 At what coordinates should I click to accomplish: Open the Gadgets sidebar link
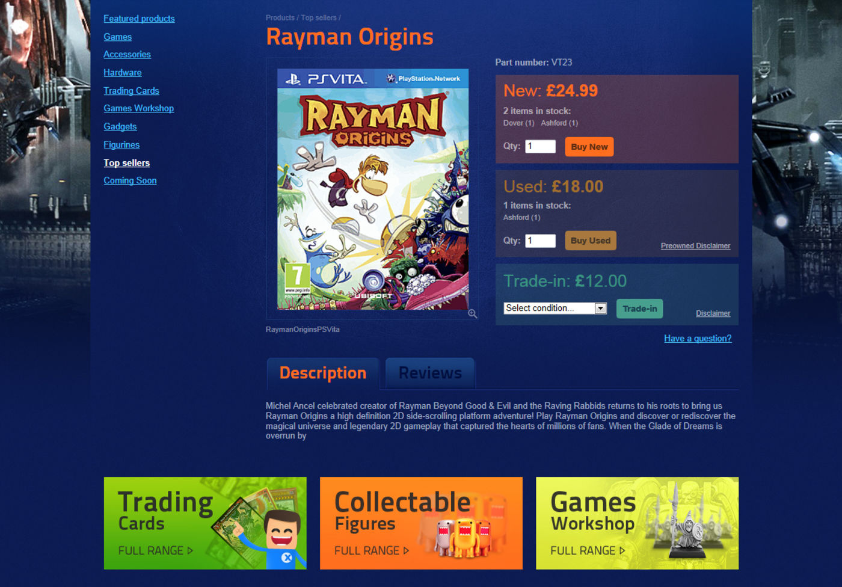click(x=120, y=126)
